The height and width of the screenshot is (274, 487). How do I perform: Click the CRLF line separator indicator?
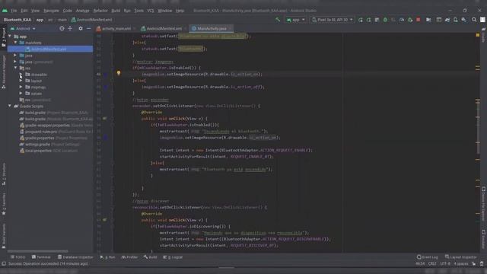click(x=432, y=264)
